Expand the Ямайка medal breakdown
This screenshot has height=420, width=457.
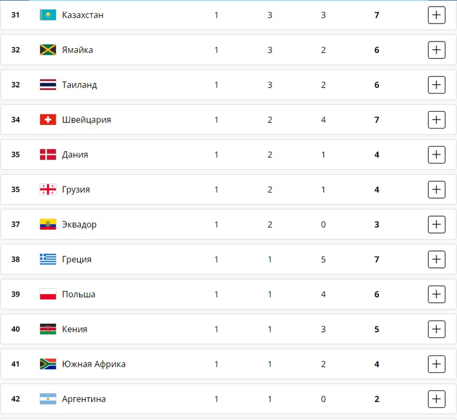[436, 50]
